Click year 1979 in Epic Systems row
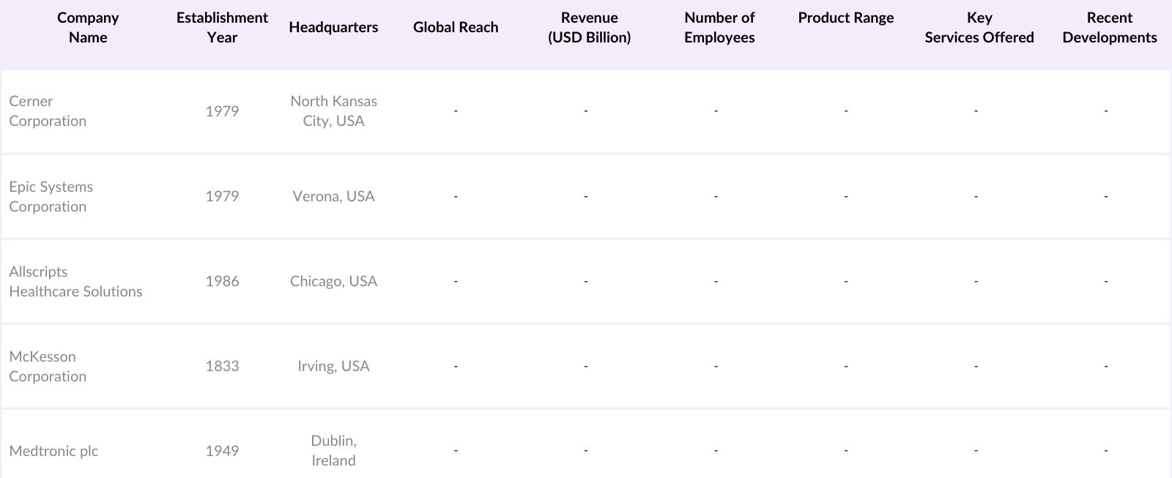Screen dimensions: 1172x478 [x=222, y=196]
